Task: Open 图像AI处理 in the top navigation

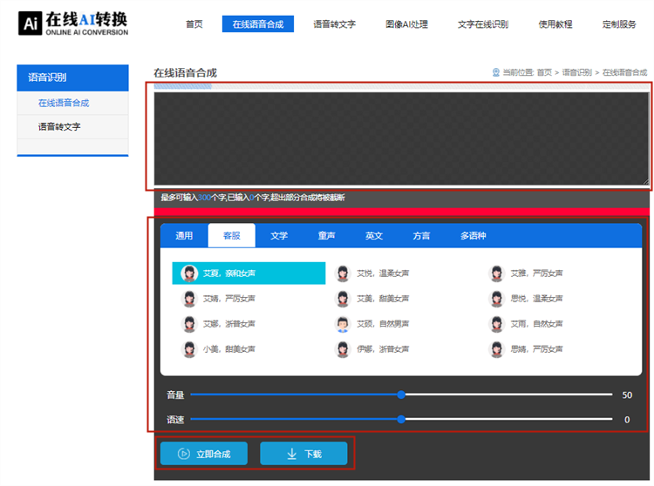Action: point(406,24)
